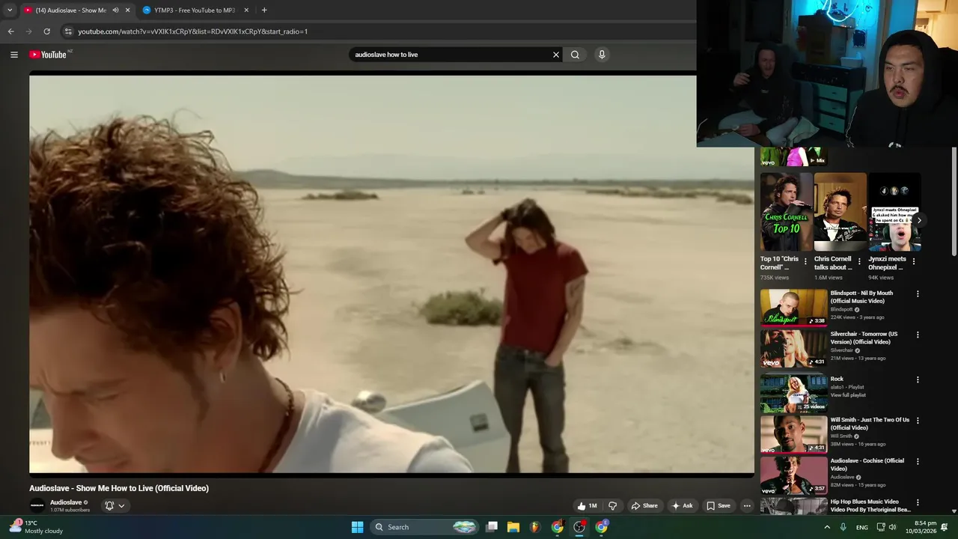Screen dimensions: 958x539
Task: Open options for 'Jynxzi meets Ohnepixel' short
Action: point(913,262)
